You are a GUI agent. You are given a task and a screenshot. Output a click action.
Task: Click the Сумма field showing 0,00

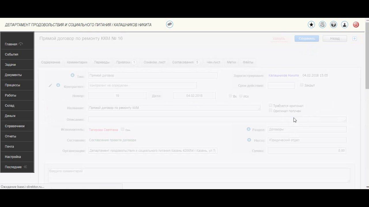click(x=307, y=150)
